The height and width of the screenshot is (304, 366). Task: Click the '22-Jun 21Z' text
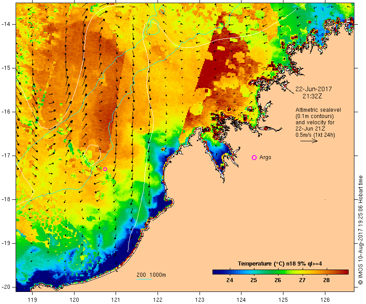tap(310, 129)
